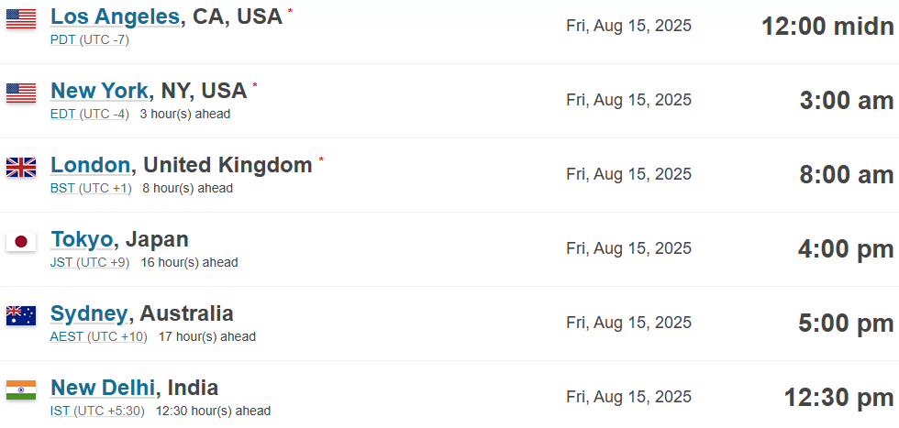Click the PDT time zone link
Screen dimensions: 899x428
63,40
